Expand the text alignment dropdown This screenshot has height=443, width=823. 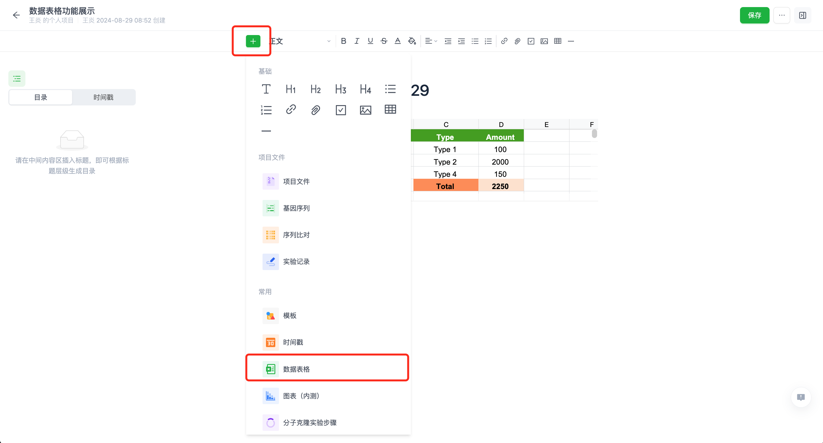(x=431, y=41)
